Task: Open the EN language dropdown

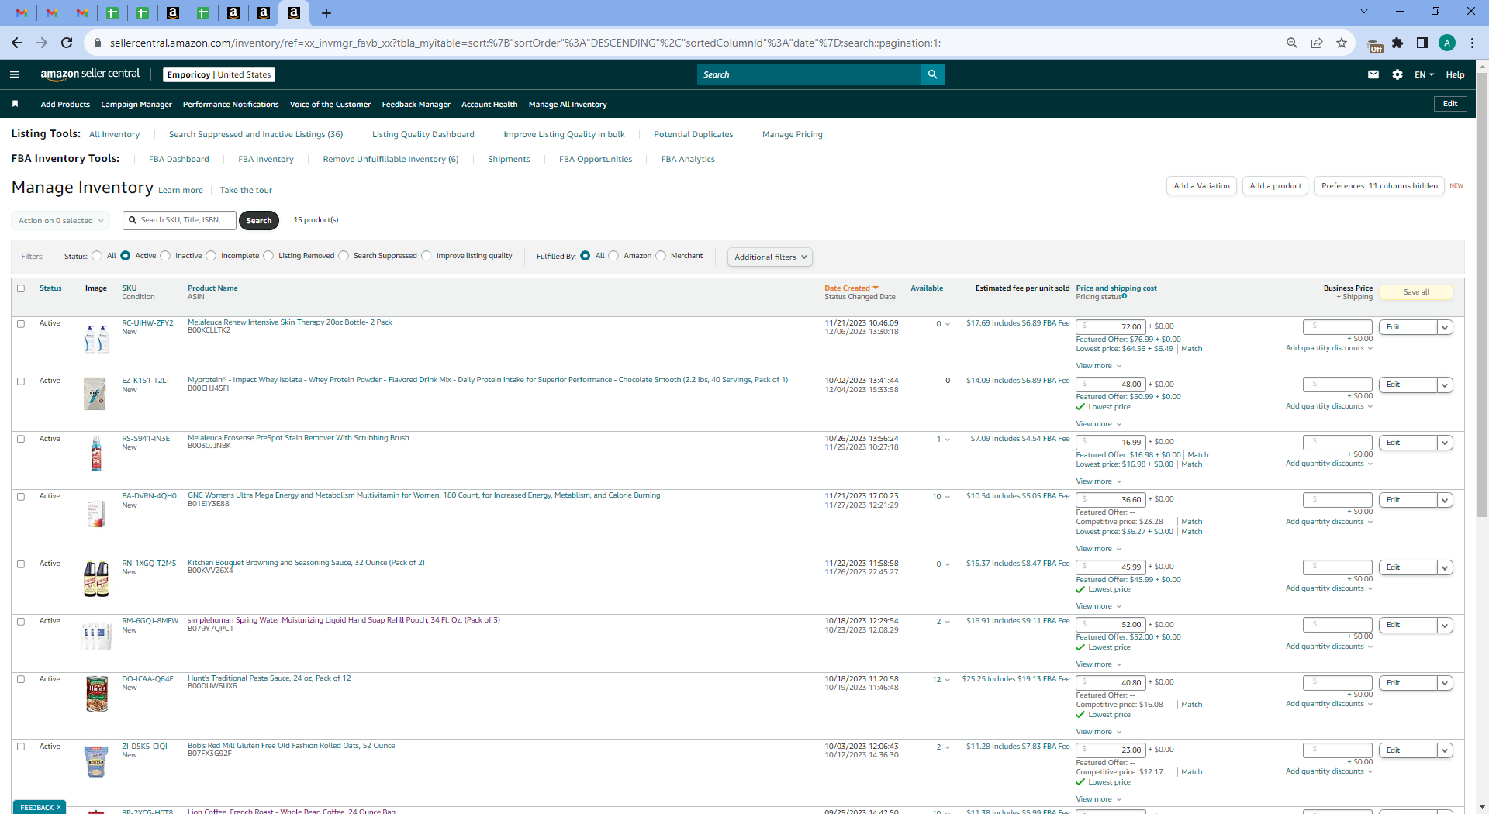Action: click(1425, 74)
